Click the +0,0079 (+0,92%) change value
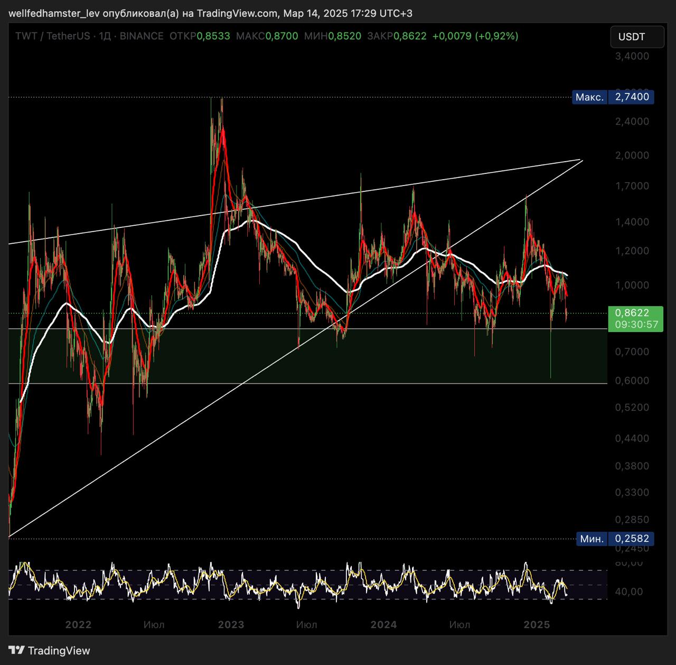This screenshot has width=676, height=665. click(x=475, y=36)
